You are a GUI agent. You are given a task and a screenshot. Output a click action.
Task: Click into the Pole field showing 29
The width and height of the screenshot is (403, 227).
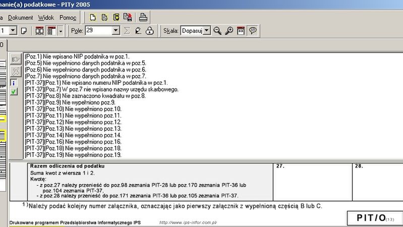99,31
